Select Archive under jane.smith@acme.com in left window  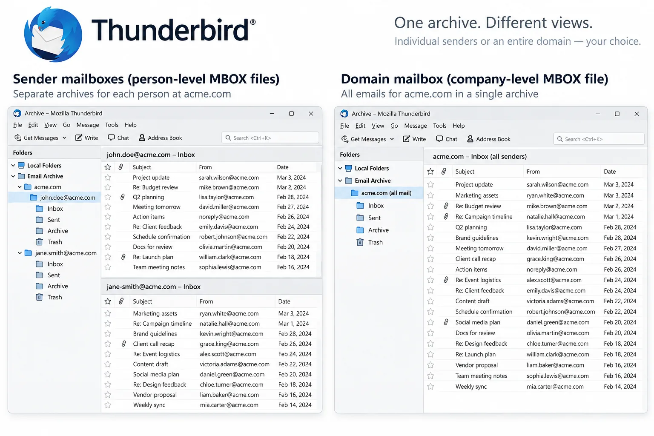[52, 286]
